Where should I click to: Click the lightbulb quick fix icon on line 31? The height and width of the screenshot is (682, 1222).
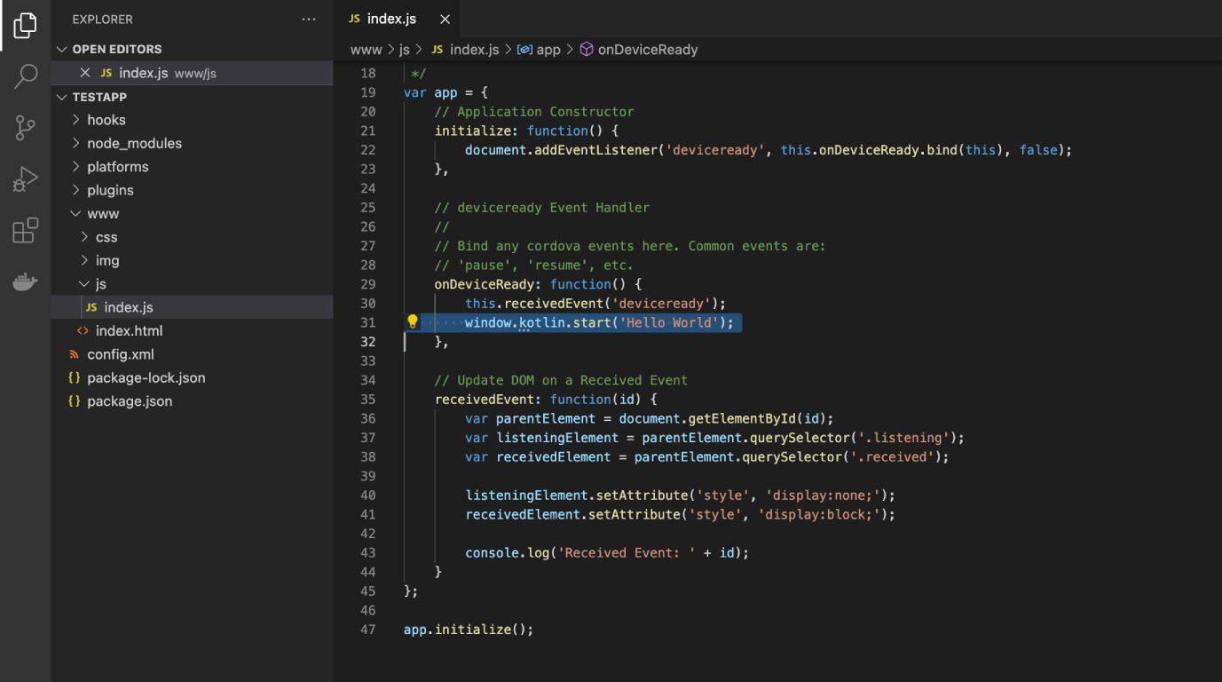point(412,322)
